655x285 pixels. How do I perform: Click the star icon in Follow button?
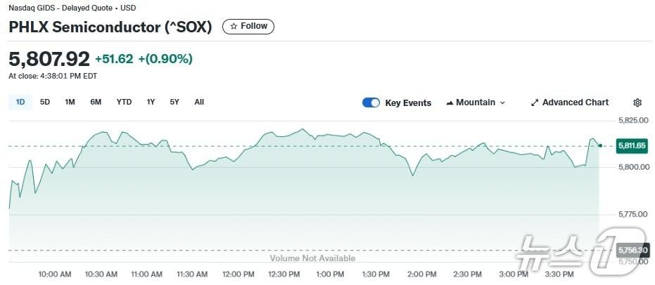(234, 26)
